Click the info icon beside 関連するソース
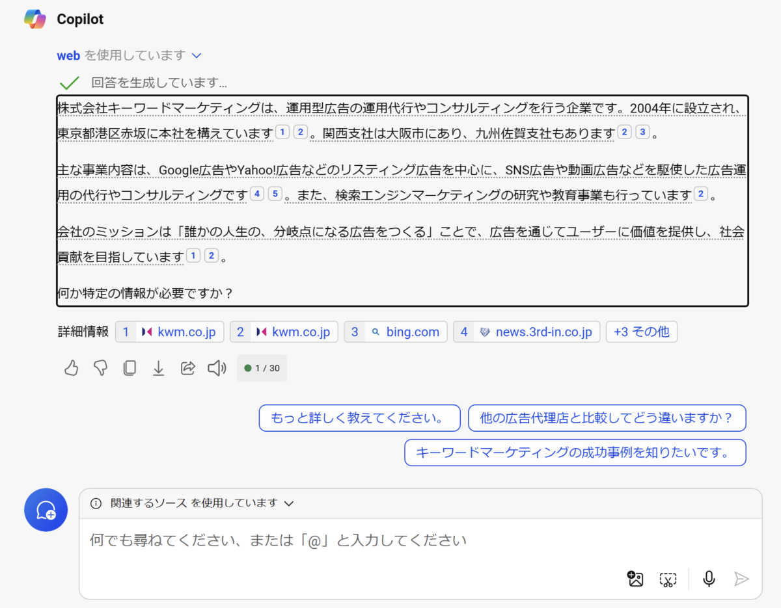This screenshot has width=781, height=608. coord(96,503)
